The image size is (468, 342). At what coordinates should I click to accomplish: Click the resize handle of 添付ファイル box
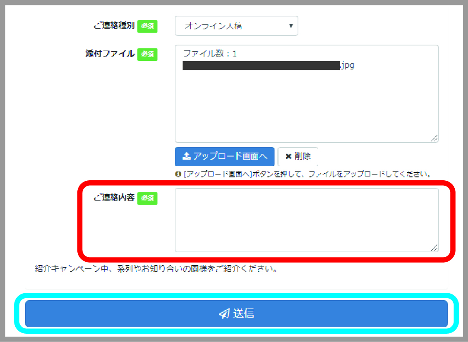(x=434, y=139)
